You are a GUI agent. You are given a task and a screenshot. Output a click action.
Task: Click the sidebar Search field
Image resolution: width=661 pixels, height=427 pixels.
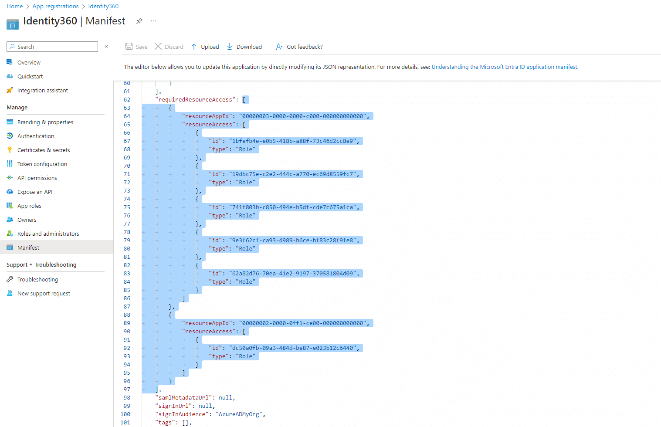pos(52,46)
